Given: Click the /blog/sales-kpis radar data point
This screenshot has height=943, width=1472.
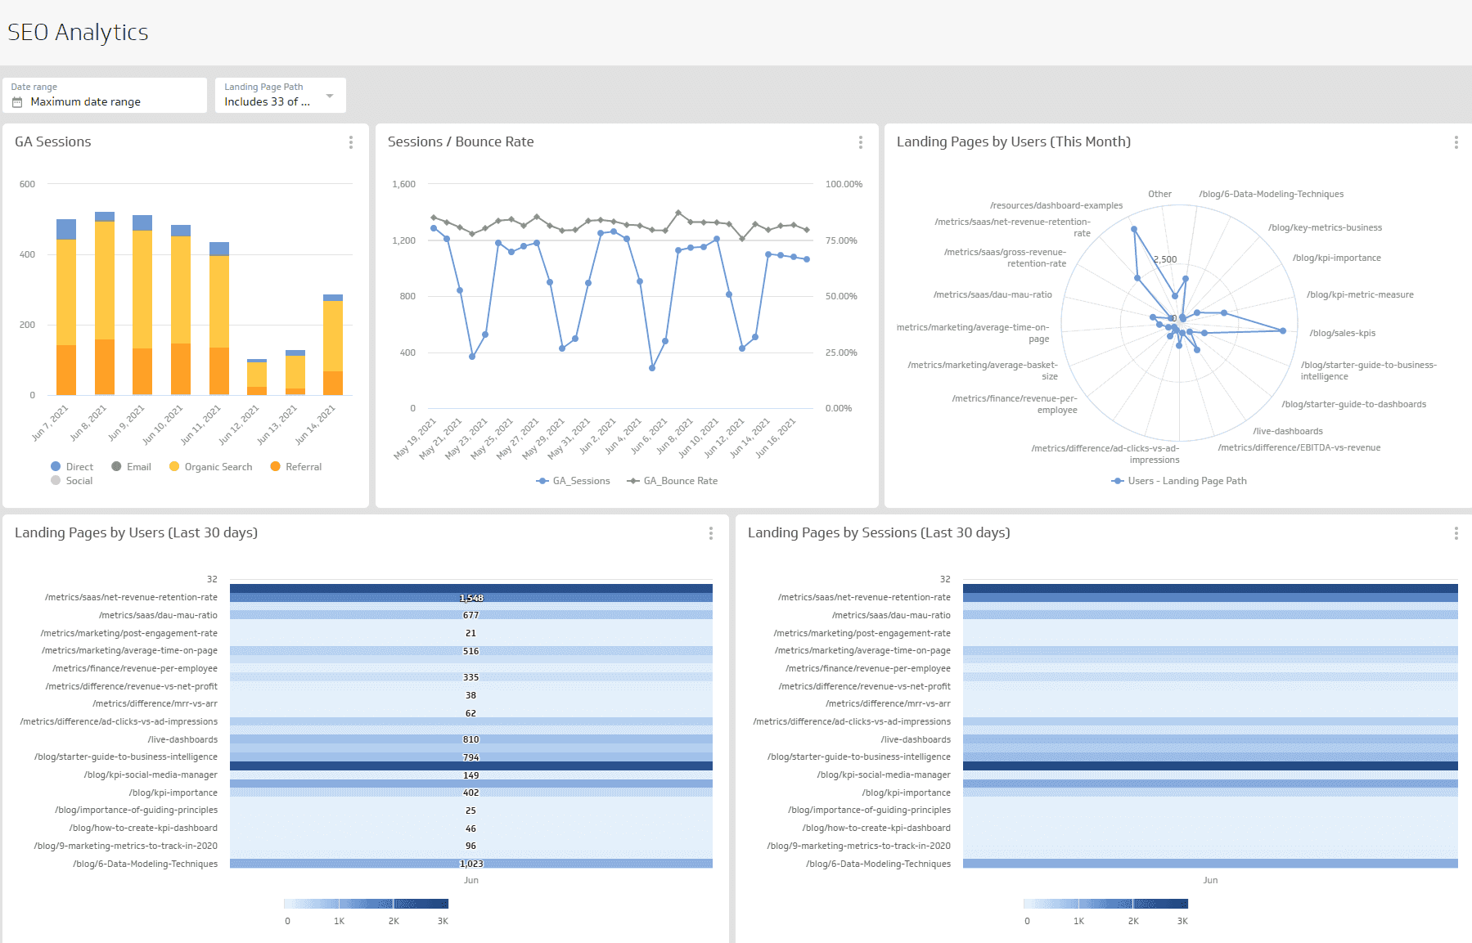Looking at the screenshot, I should [1282, 331].
